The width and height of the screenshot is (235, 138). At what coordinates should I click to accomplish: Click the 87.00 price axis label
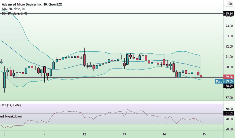[229, 98]
